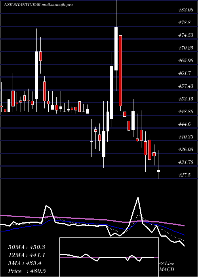Viewport: 198px width, 277px height.
Task: Click inside the MACD chart panel
Action: [109, 257]
